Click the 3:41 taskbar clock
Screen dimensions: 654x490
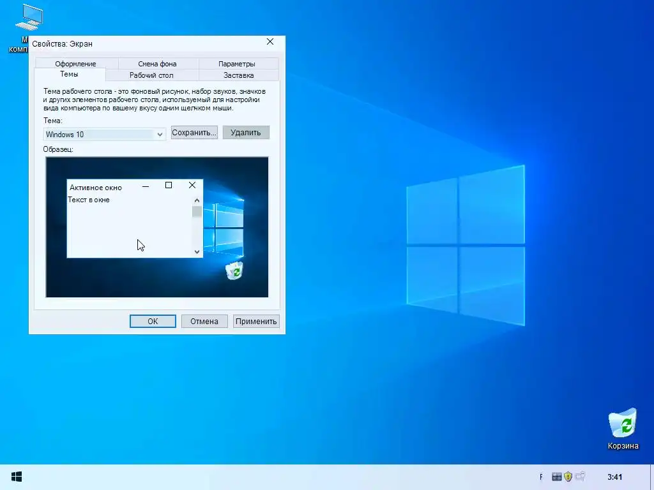pos(614,477)
